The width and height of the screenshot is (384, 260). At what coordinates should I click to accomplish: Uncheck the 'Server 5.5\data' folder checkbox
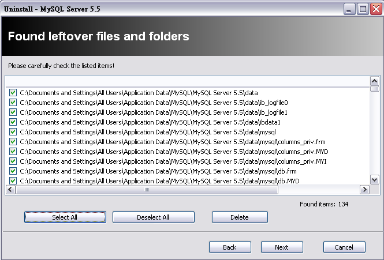click(13, 93)
